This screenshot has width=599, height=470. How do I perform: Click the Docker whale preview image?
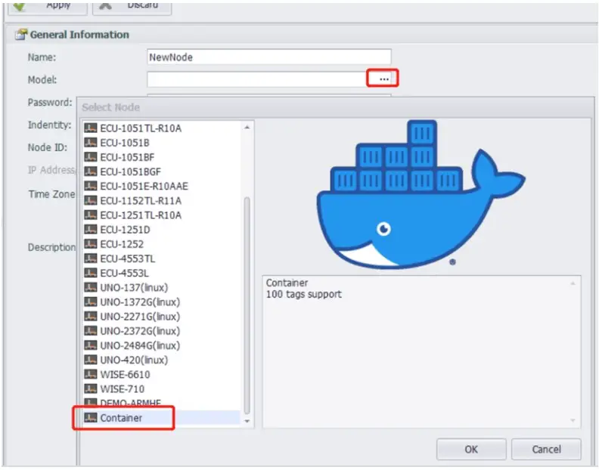421,194
